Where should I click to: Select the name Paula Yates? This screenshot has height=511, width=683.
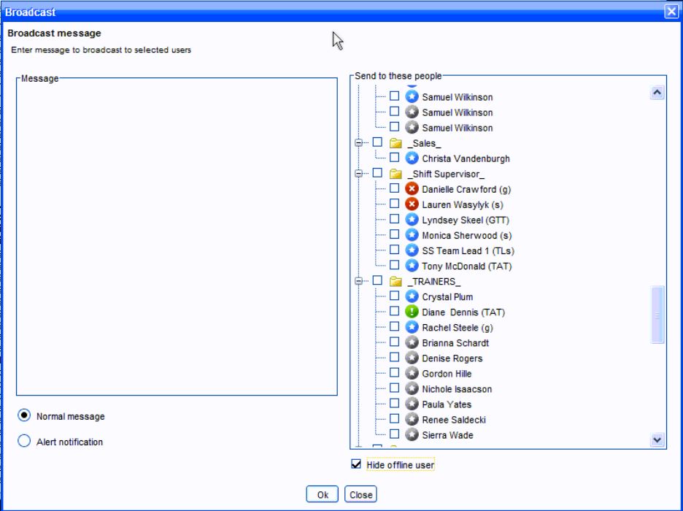coord(447,404)
